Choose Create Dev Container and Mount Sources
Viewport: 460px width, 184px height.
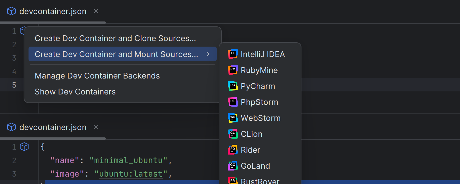[123, 54]
